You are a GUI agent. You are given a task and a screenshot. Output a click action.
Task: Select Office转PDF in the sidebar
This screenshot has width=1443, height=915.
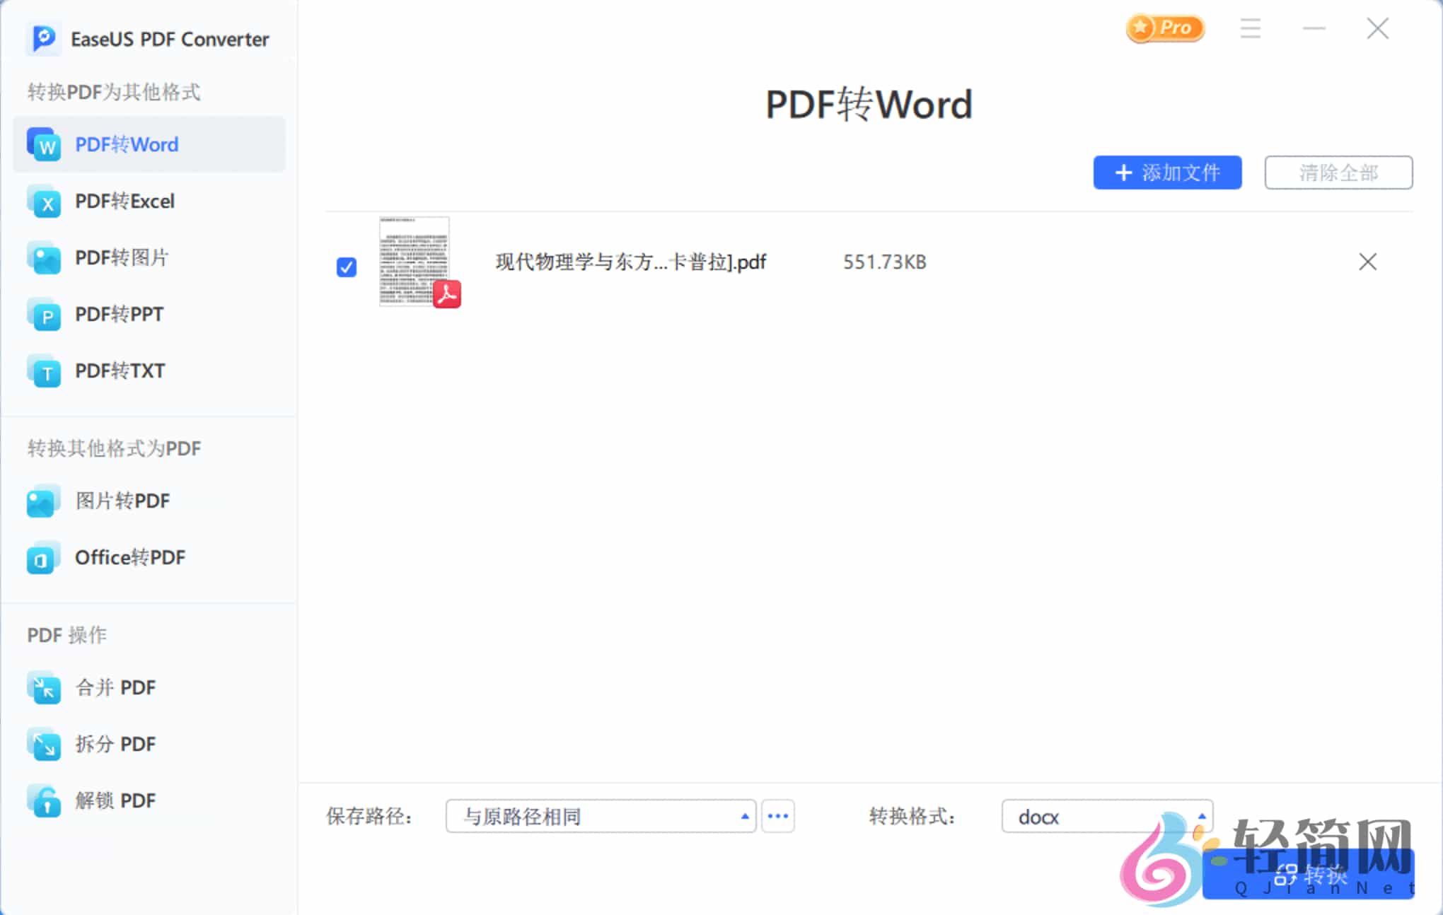click(x=149, y=558)
